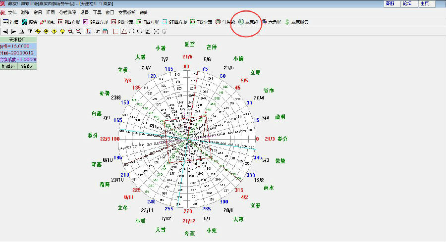Viewport: 446px width, 242px height.
Task: Click the 论坛 forum button
Action: click(407, 3)
